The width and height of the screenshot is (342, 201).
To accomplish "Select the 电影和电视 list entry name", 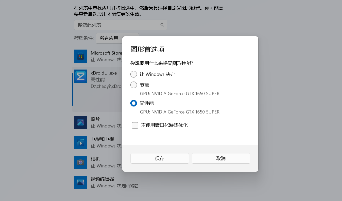I will point(102,139).
